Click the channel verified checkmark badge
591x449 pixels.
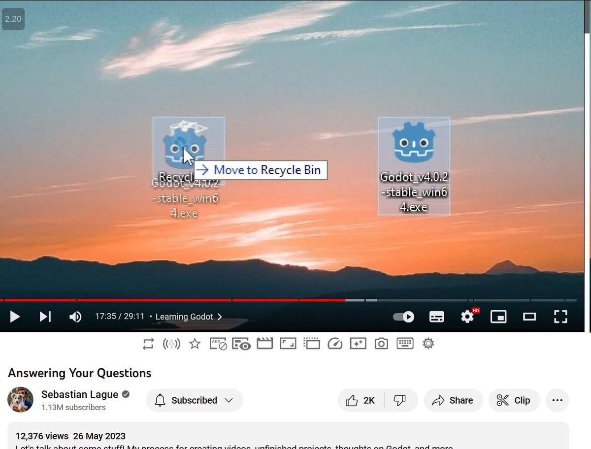(126, 394)
